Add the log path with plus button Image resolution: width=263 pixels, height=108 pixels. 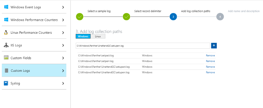tap(214, 46)
